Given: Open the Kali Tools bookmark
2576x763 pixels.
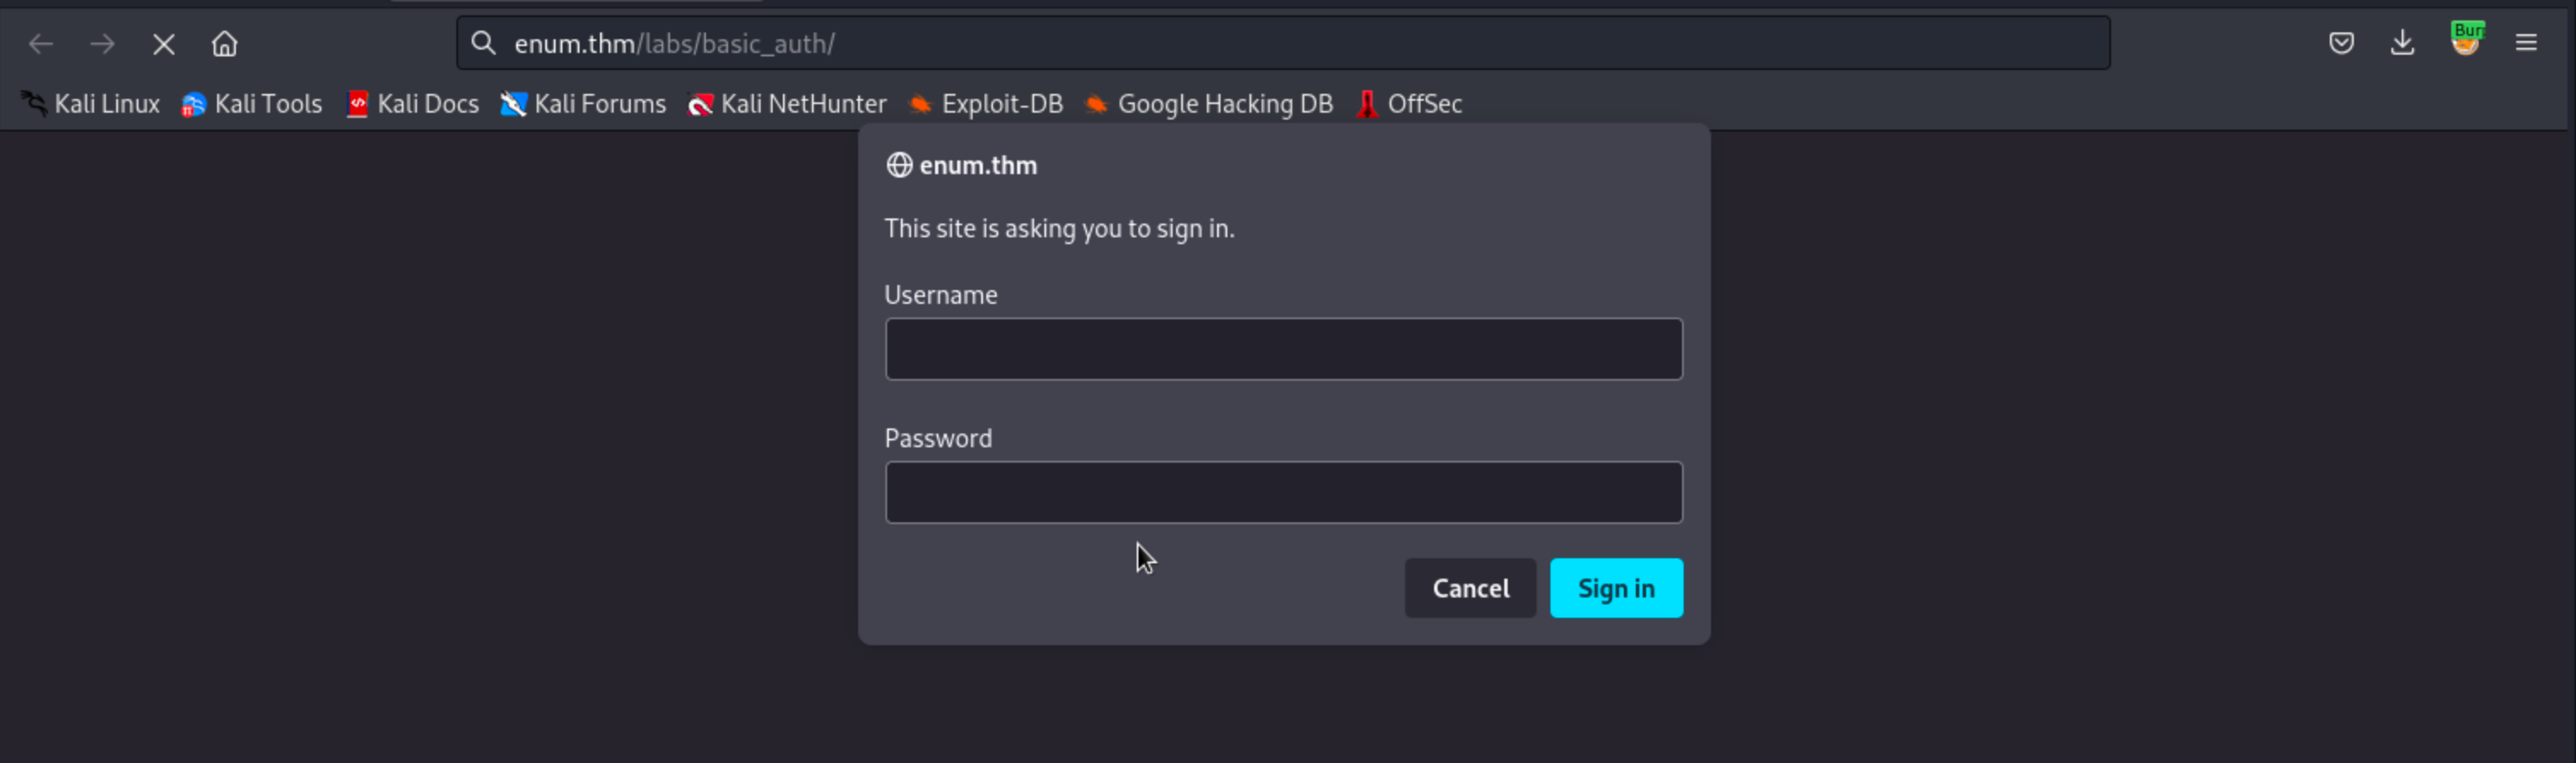Looking at the screenshot, I should pyautogui.click(x=252, y=104).
